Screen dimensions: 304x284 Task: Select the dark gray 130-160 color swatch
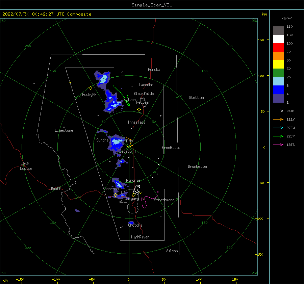pyautogui.click(x=278, y=30)
